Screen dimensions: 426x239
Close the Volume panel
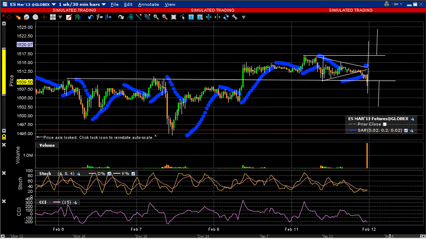[x=4, y=145]
